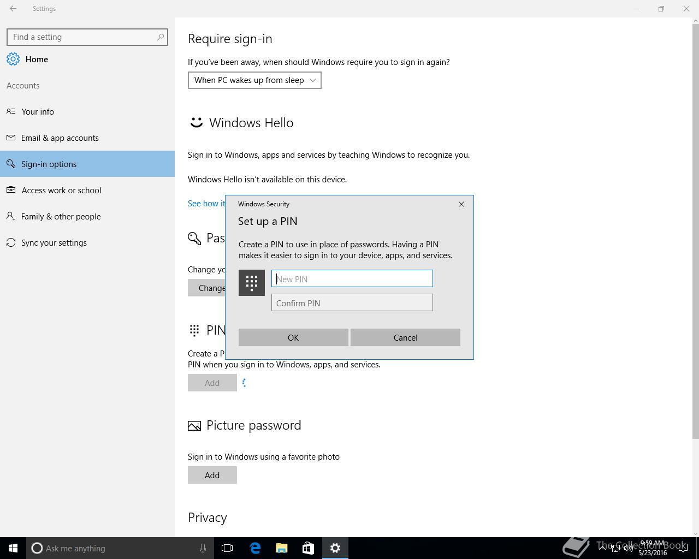The width and height of the screenshot is (699, 559).
Task: Click Cortana Ask me anything box
Action: pos(119,548)
